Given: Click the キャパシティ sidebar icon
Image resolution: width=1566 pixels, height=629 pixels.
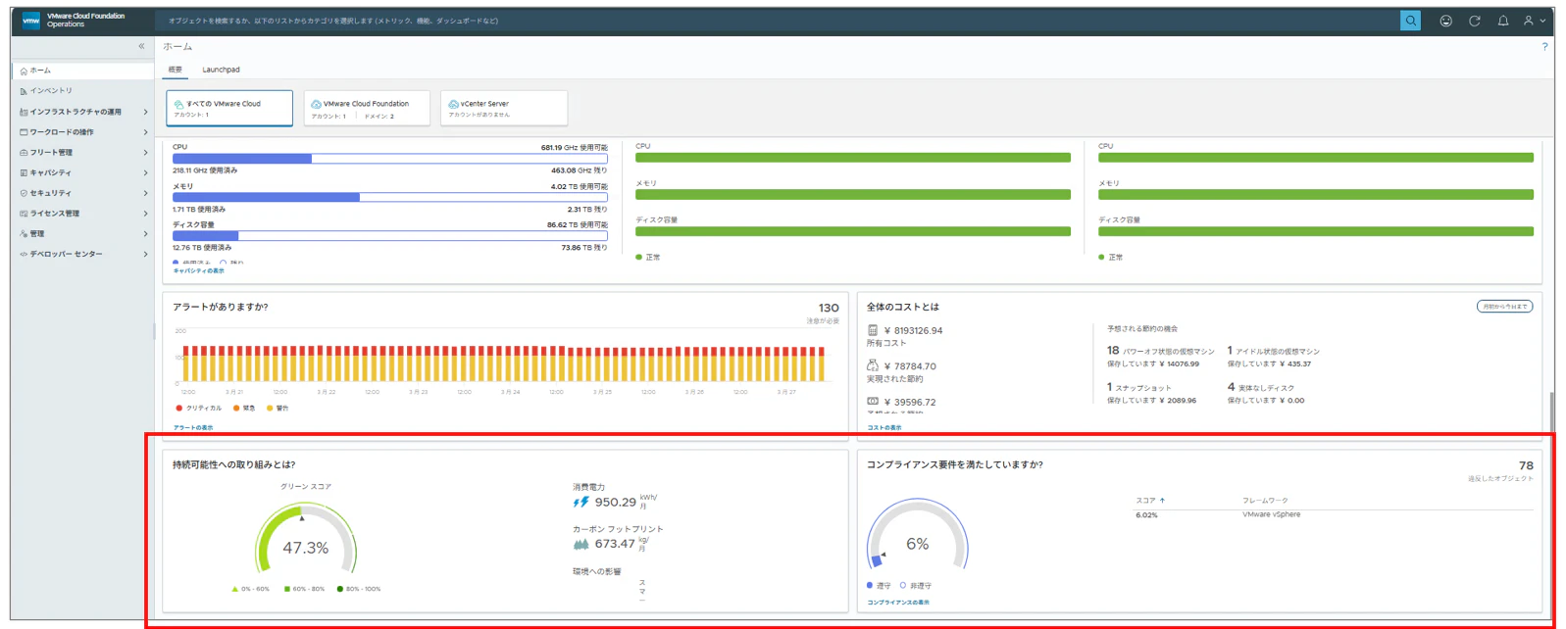Looking at the screenshot, I should click(x=24, y=172).
